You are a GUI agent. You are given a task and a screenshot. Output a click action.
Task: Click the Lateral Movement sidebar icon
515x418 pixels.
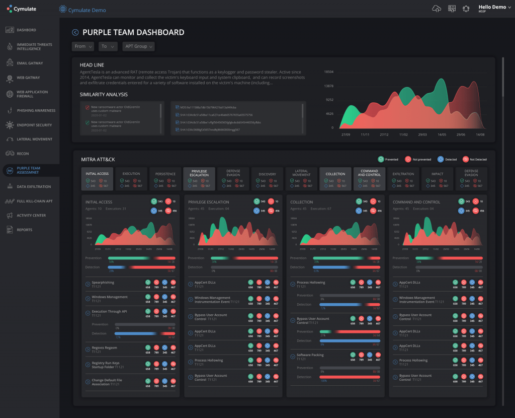pos(10,139)
